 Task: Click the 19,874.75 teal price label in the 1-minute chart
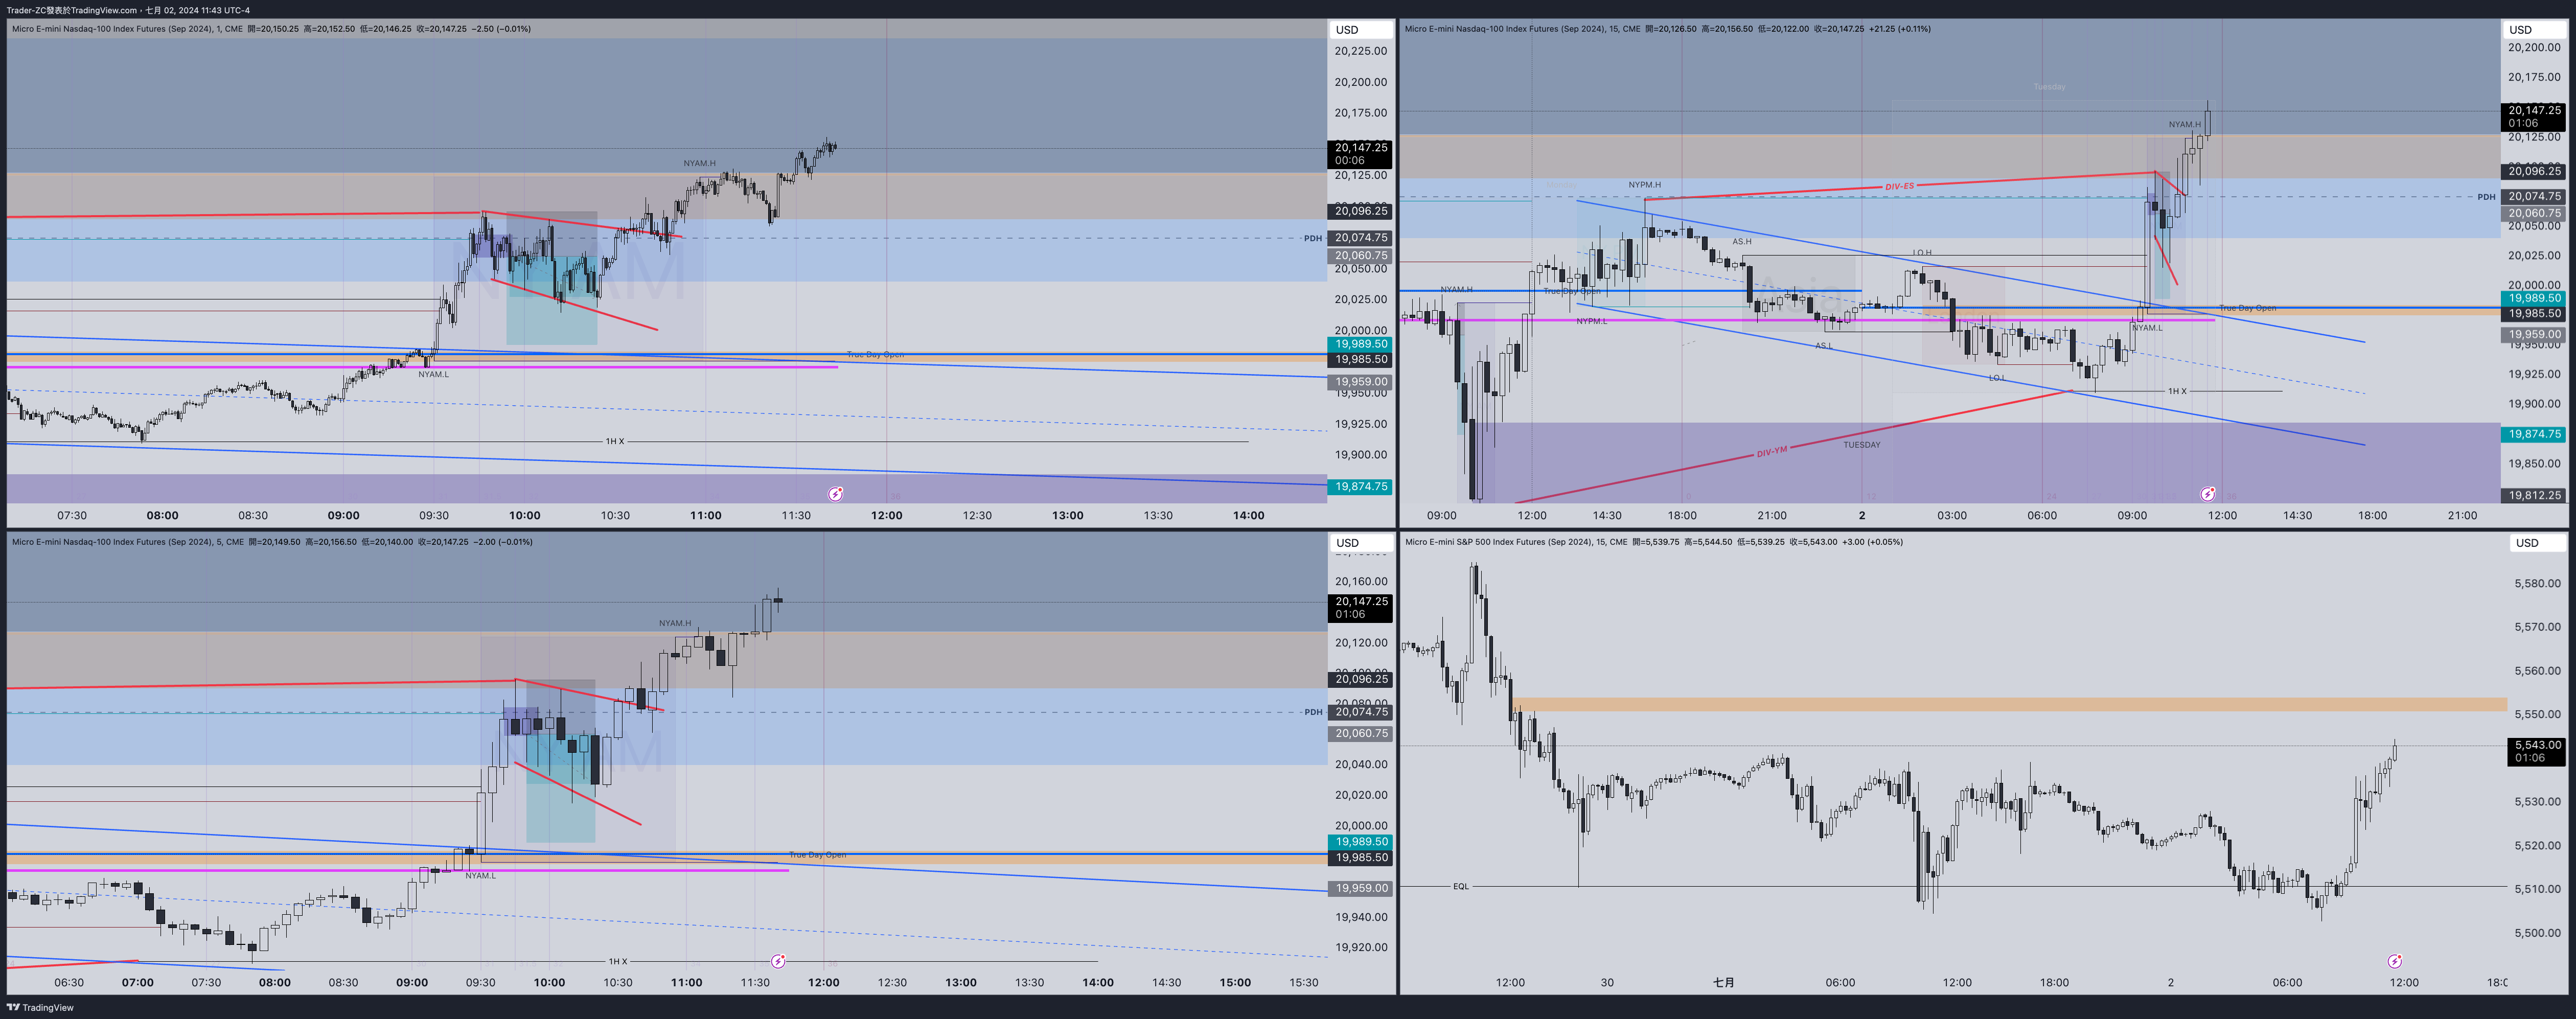click(1359, 486)
